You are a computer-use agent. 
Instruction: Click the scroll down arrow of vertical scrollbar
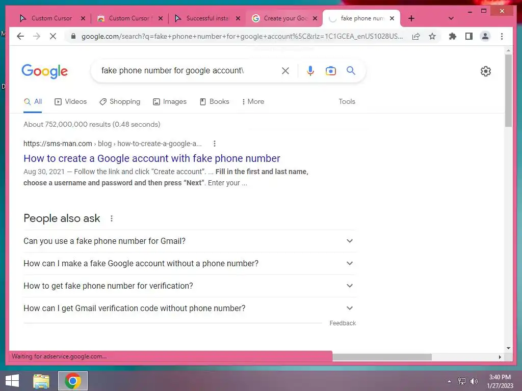508,348
